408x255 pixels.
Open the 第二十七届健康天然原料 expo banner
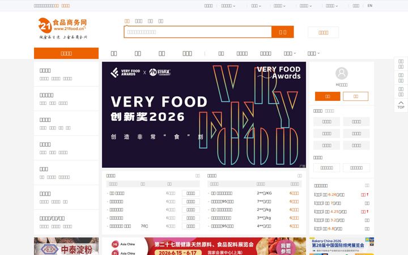(x=204, y=246)
